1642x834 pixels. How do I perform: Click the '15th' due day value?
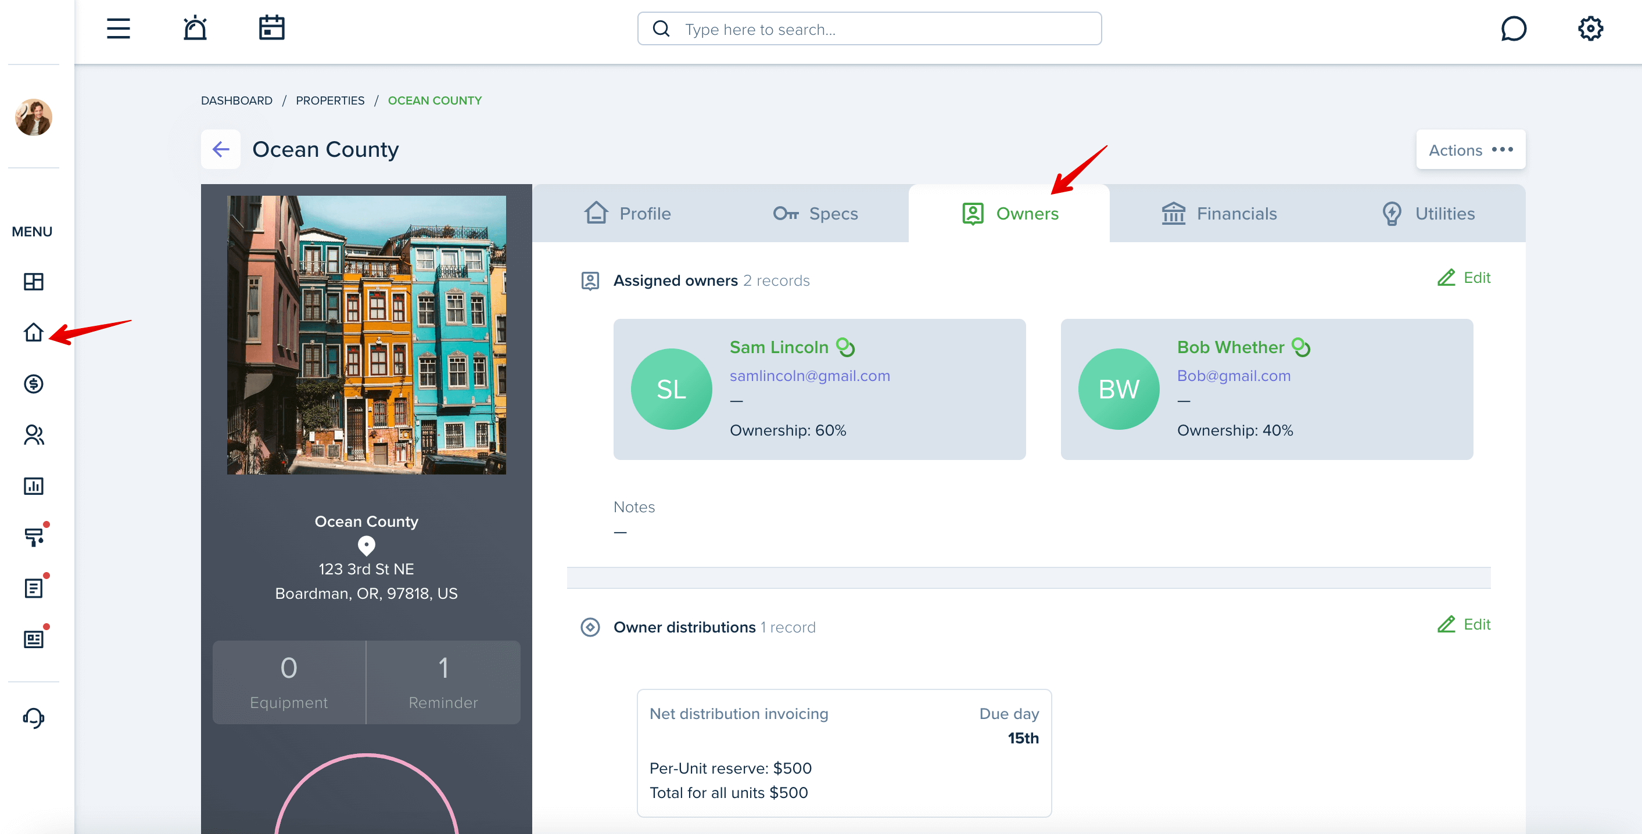(1023, 738)
